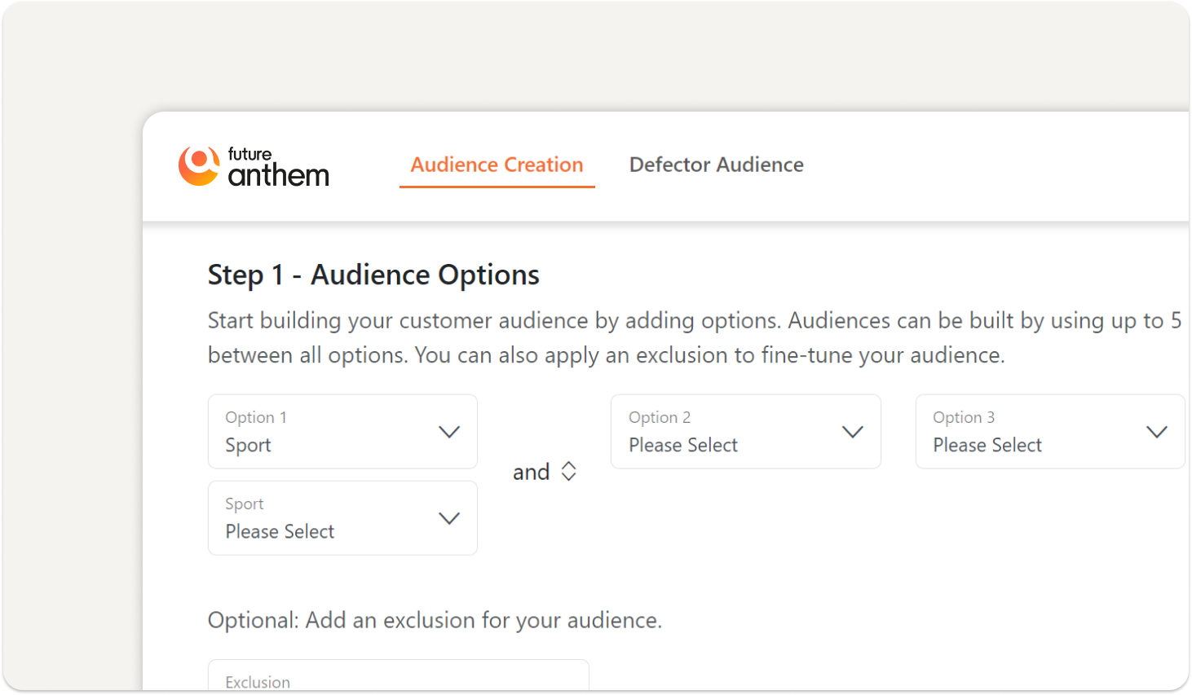Click the chevron arrow in Option 3 dropdown
The width and height of the screenshot is (1192, 695).
pyautogui.click(x=1156, y=432)
